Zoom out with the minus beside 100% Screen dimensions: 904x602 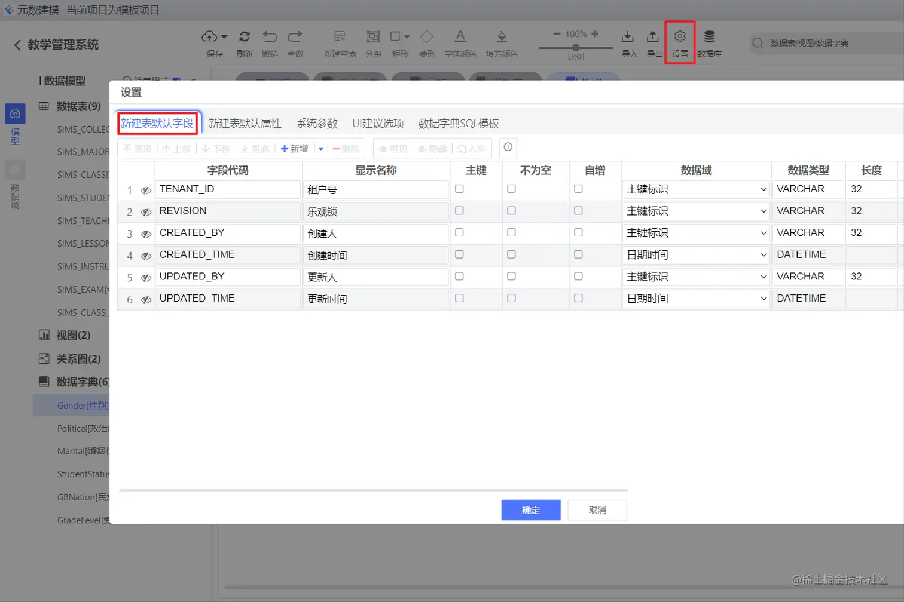[x=557, y=34]
